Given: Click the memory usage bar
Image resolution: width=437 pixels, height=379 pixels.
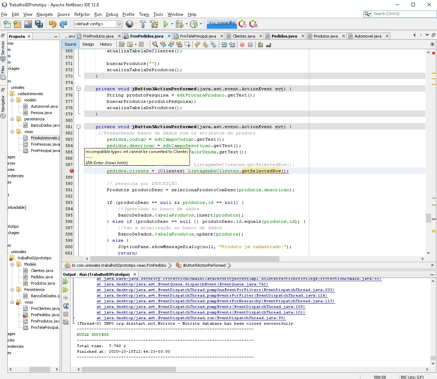Looking at the screenshot, I should pos(222,24).
